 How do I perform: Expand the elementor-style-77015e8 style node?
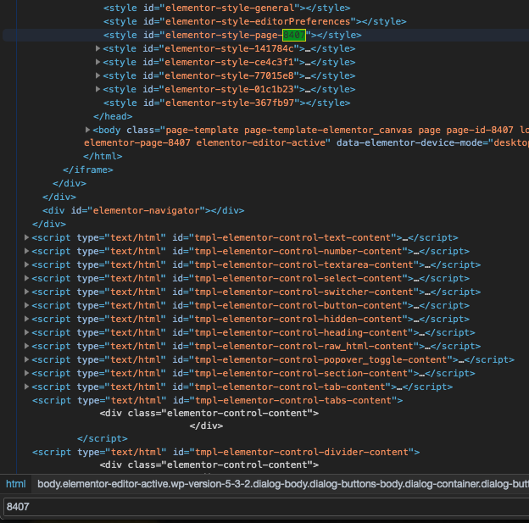[97, 75]
